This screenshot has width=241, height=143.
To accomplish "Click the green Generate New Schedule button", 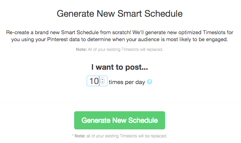I will pyautogui.click(x=120, y=120).
